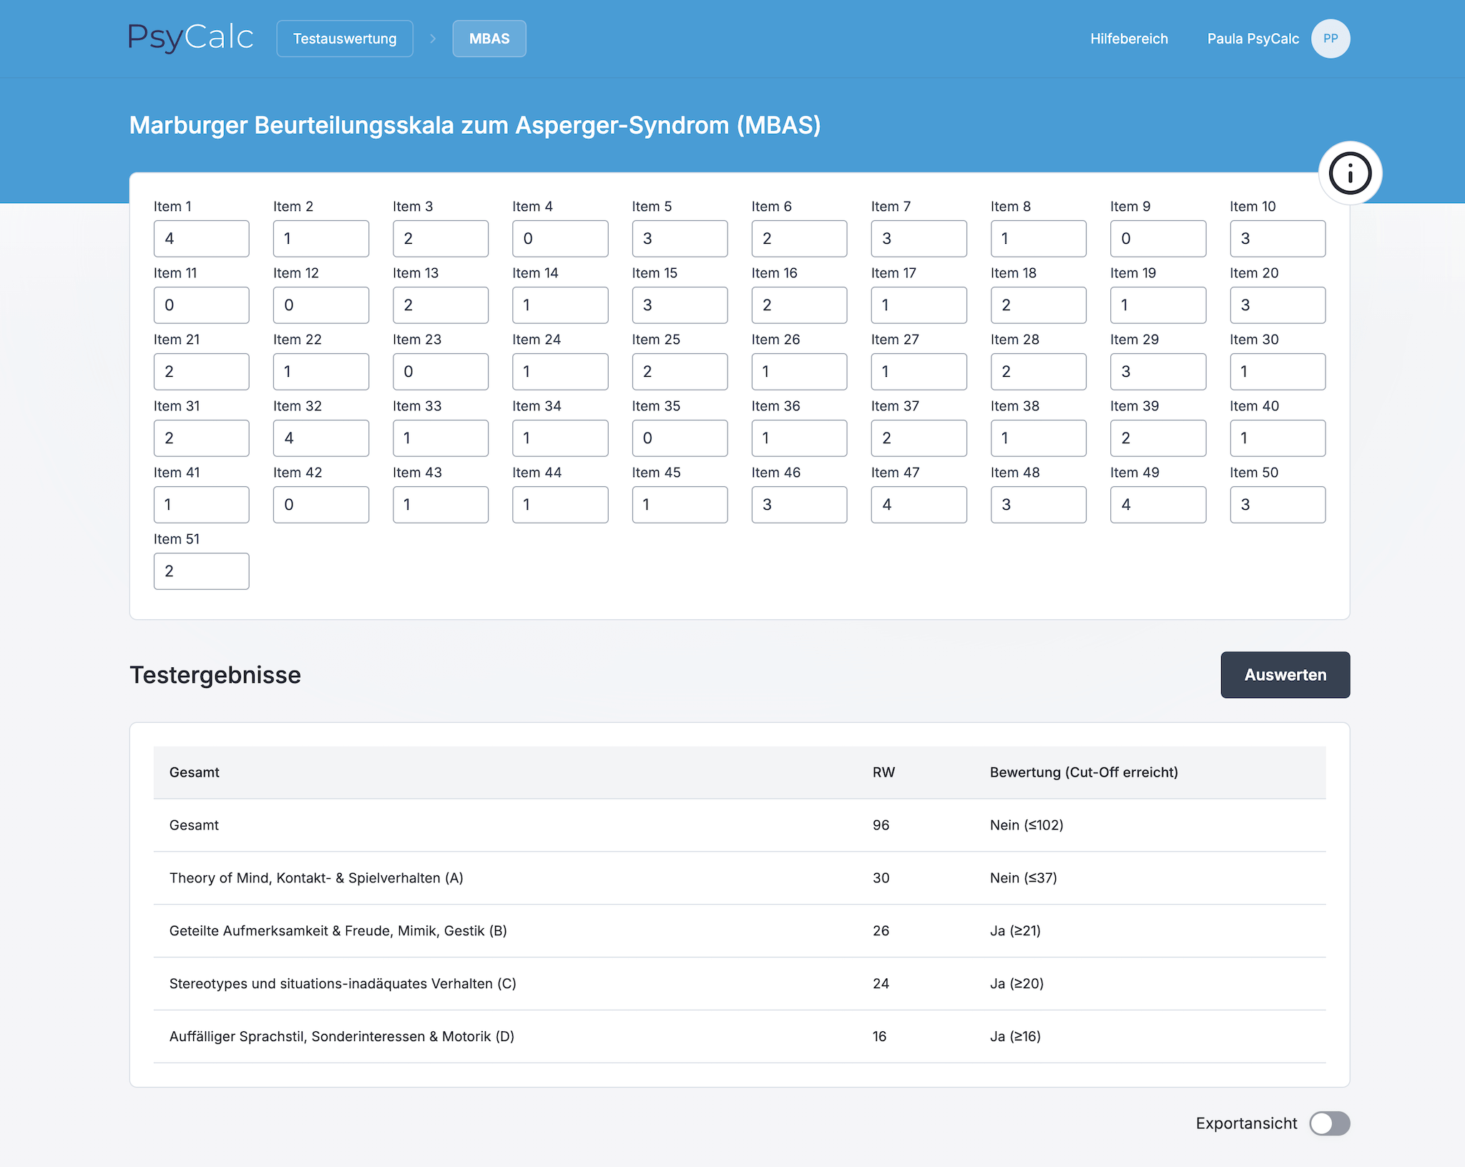Open the Testauswertung breadcrumb
Image resolution: width=1465 pixels, height=1167 pixels.
pos(345,39)
